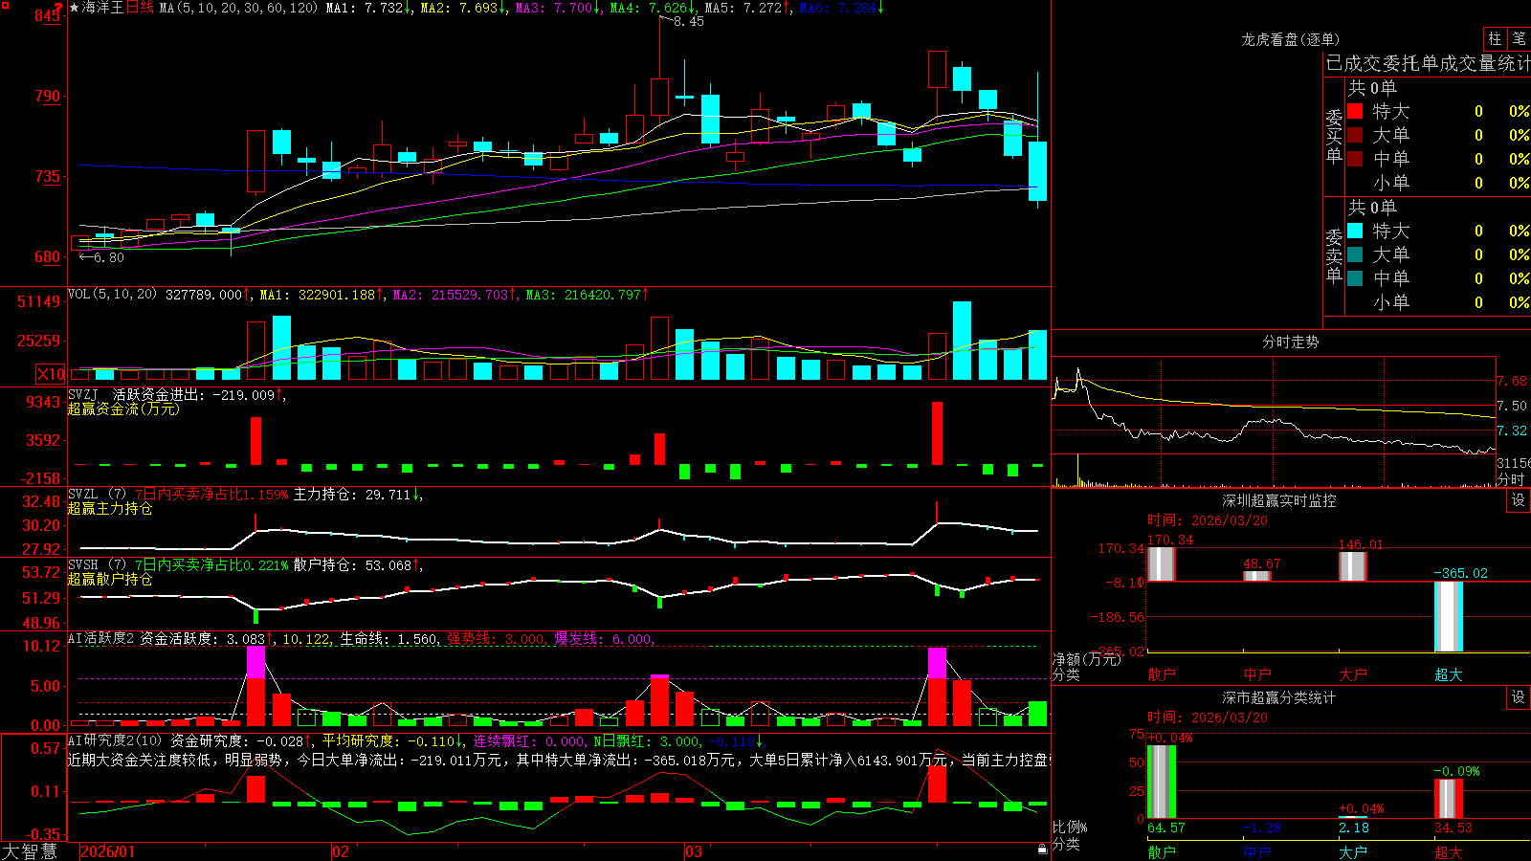
Task: Click the 委卖单 vertical label
Action: point(1334,256)
